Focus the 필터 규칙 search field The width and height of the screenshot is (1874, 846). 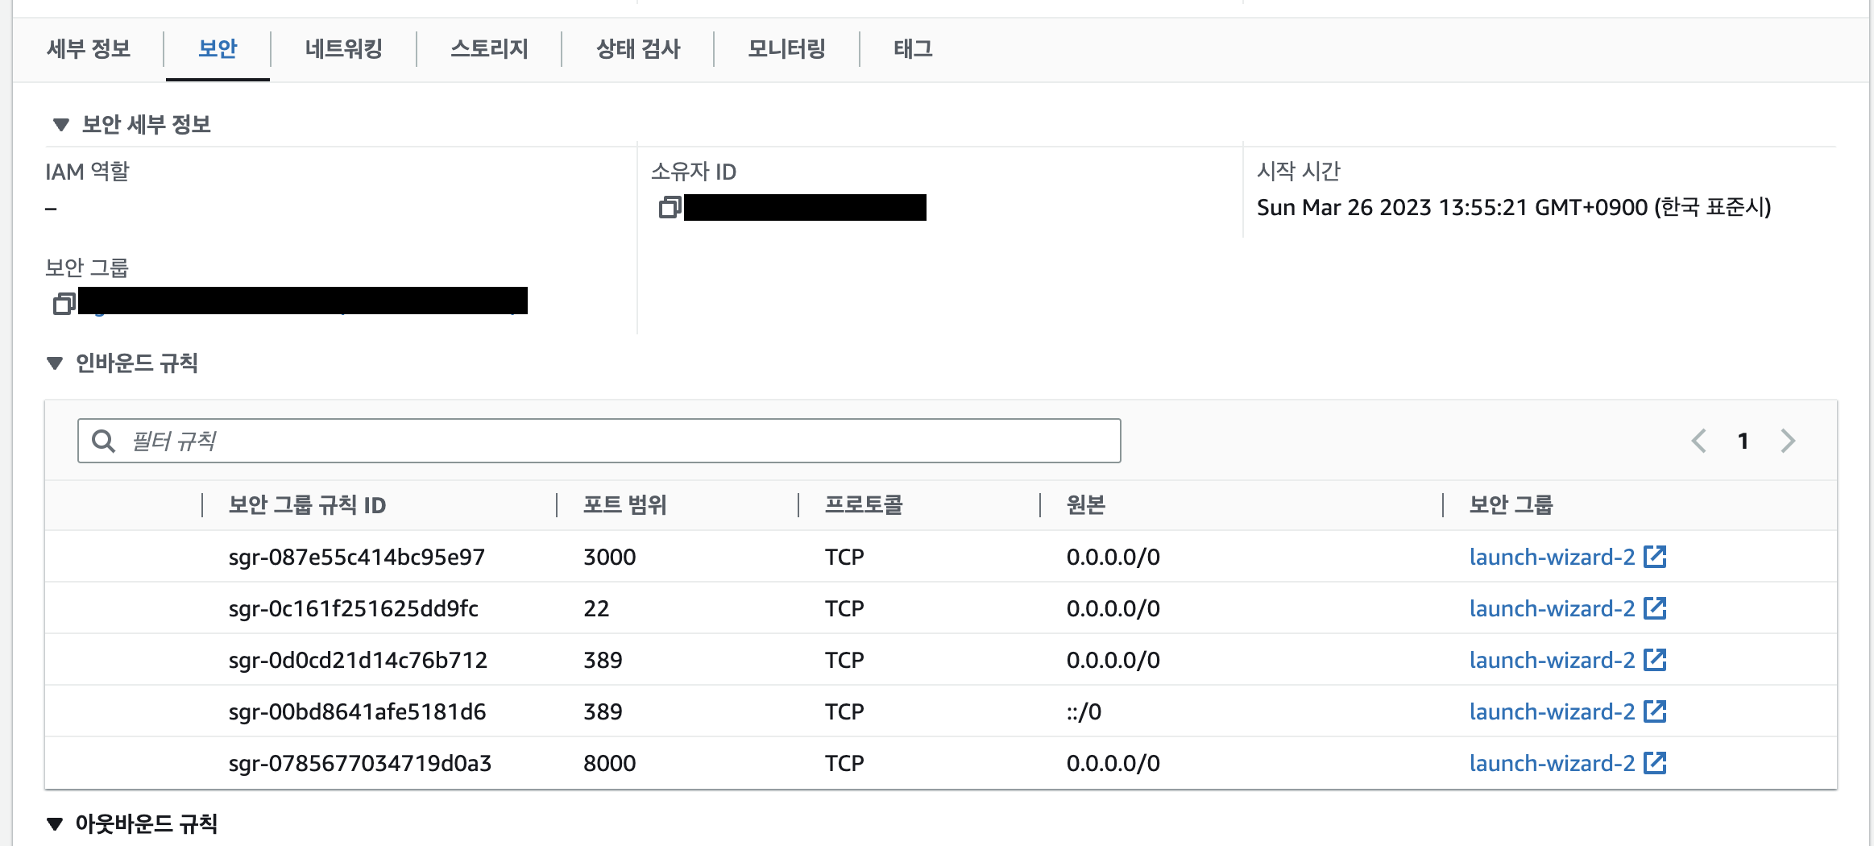pos(599,441)
